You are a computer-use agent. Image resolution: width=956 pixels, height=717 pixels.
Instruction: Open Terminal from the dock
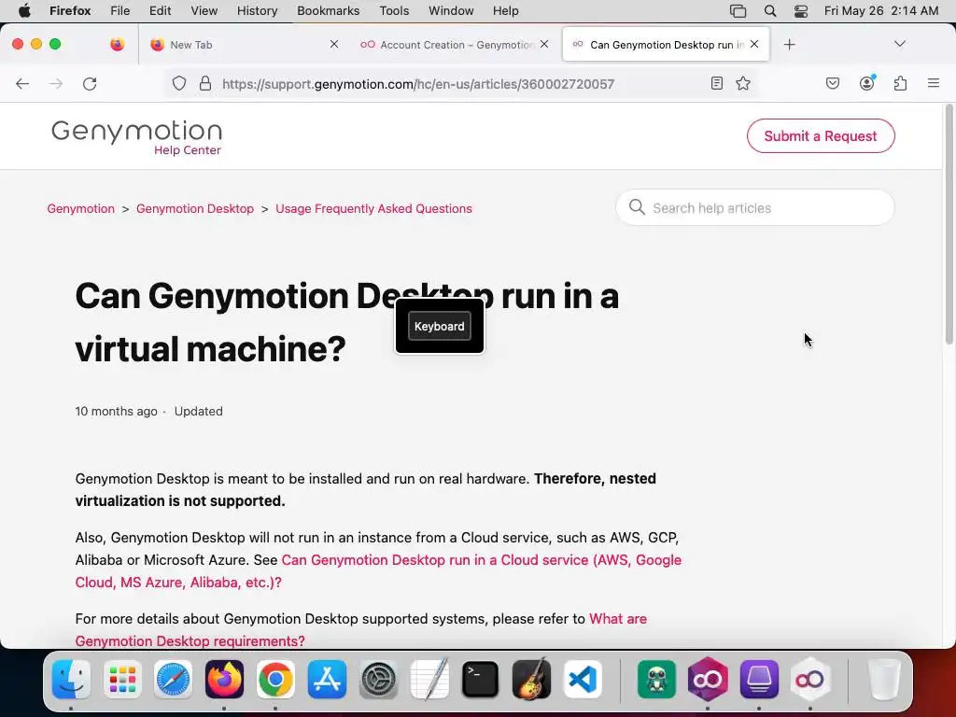point(481,680)
